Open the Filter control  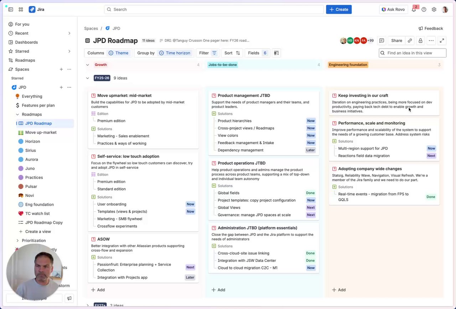[x=208, y=53]
